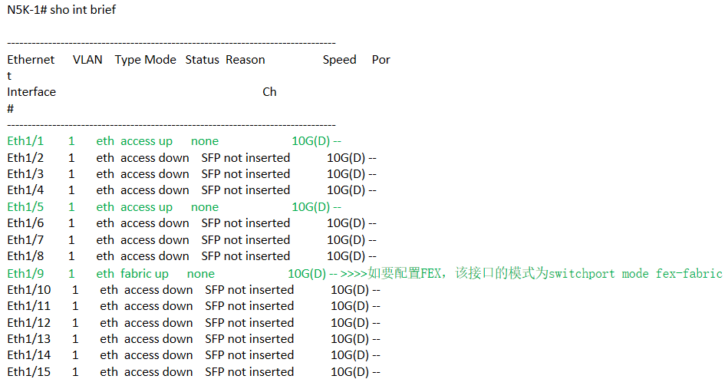Select the 'Speed' column header
The width and height of the screenshot is (728, 379).
339,60
